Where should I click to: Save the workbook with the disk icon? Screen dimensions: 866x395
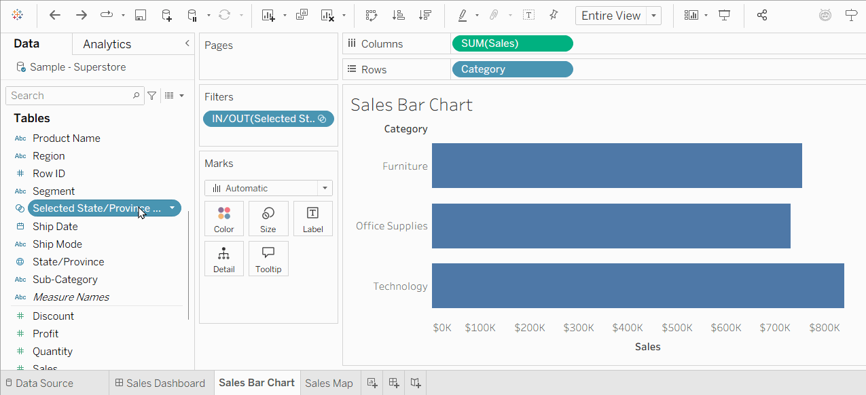(141, 15)
